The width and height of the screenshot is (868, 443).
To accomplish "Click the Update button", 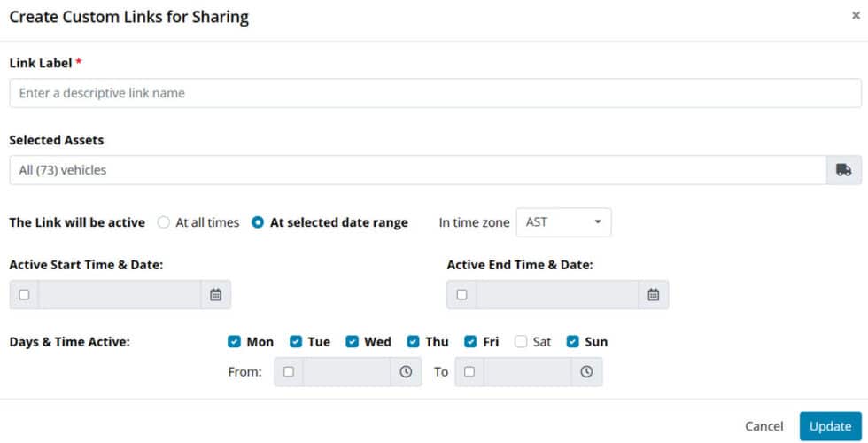I will click(x=831, y=426).
